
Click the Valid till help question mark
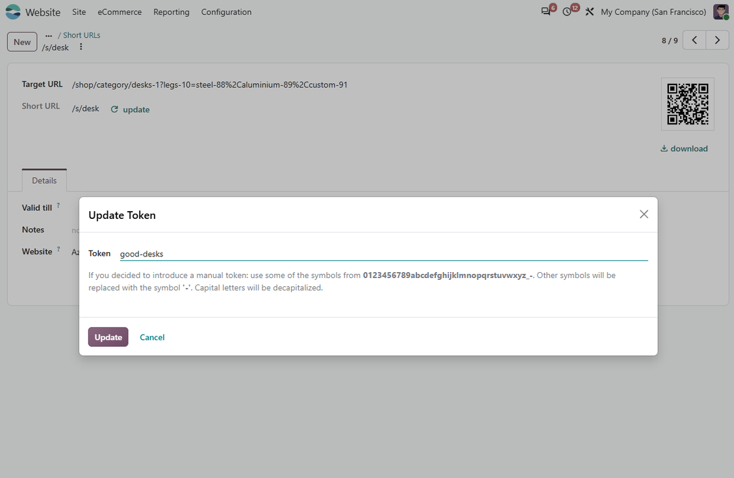58,205
